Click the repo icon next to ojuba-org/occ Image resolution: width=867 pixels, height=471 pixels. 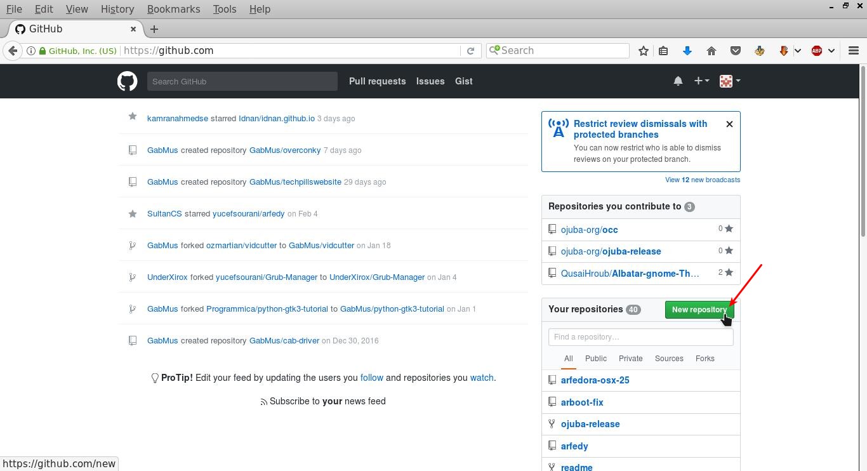coord(552,229)
